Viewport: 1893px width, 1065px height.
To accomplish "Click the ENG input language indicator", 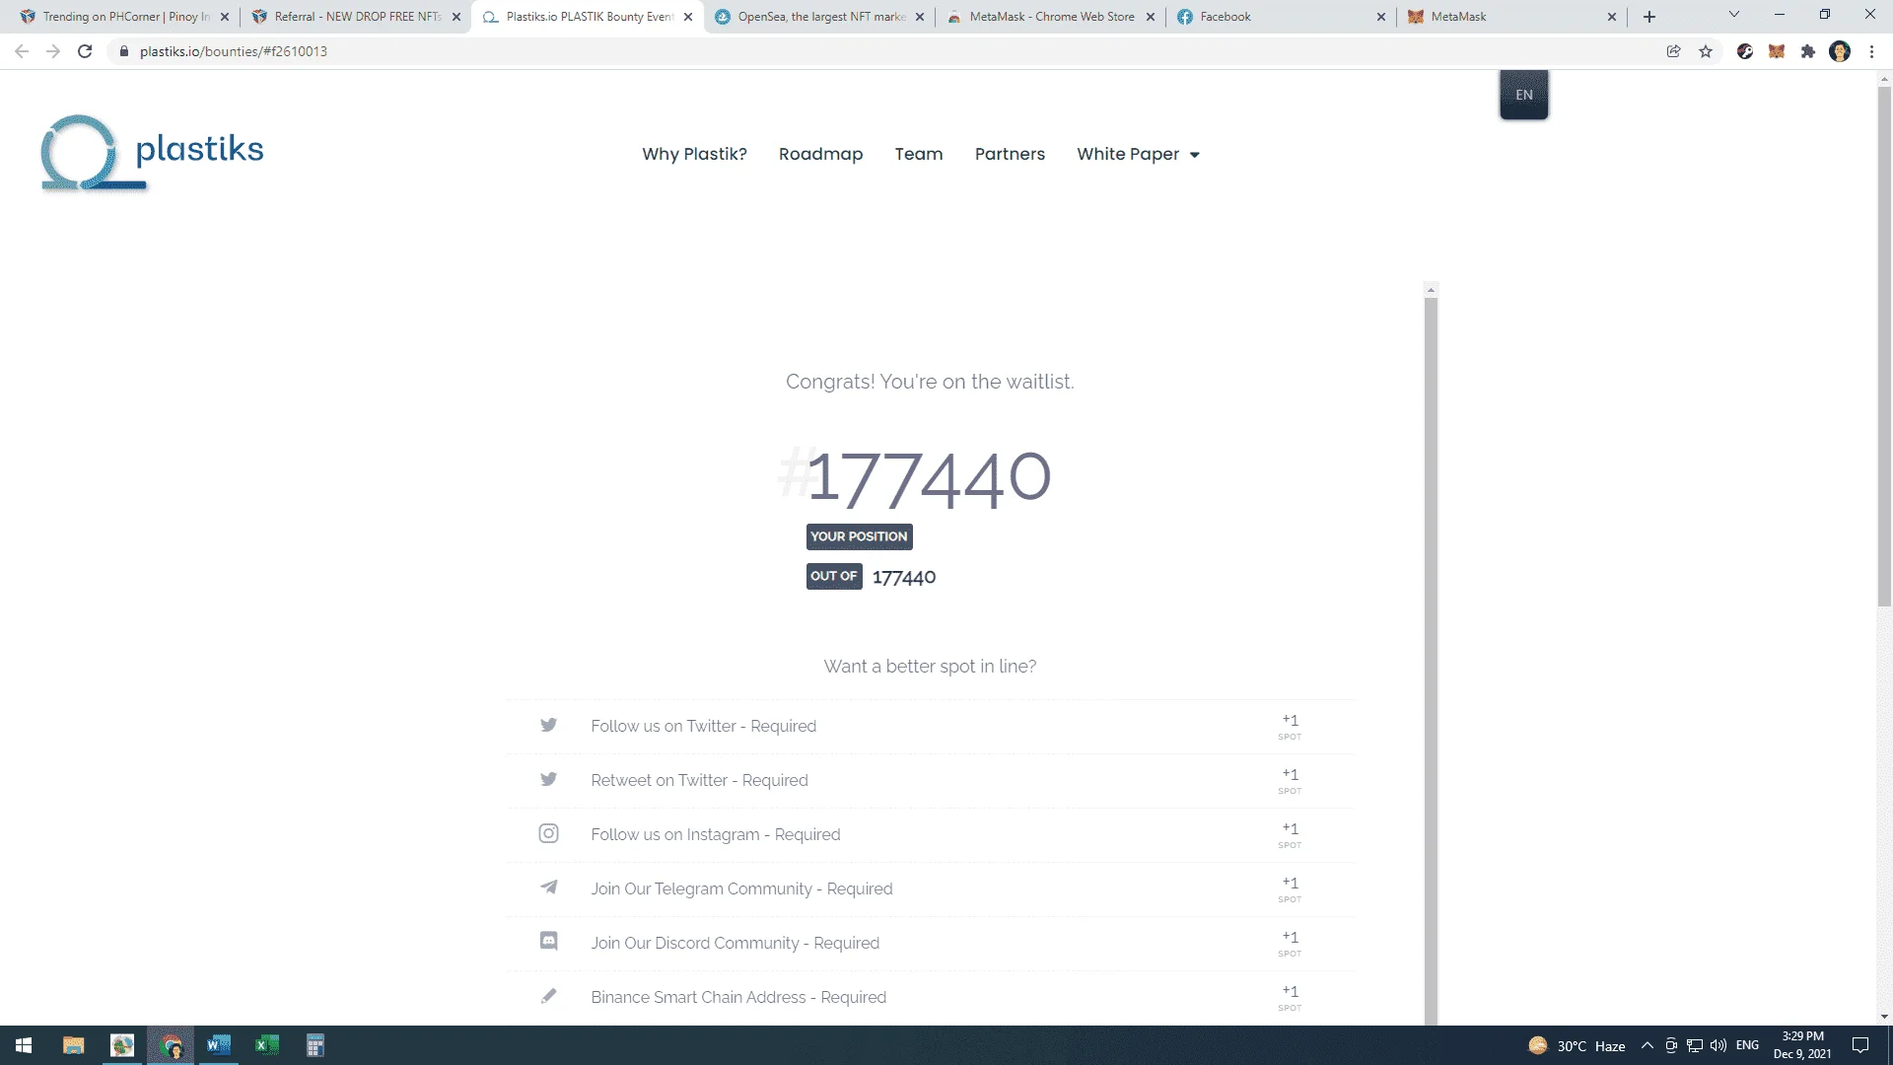I will point(1747,1045).
